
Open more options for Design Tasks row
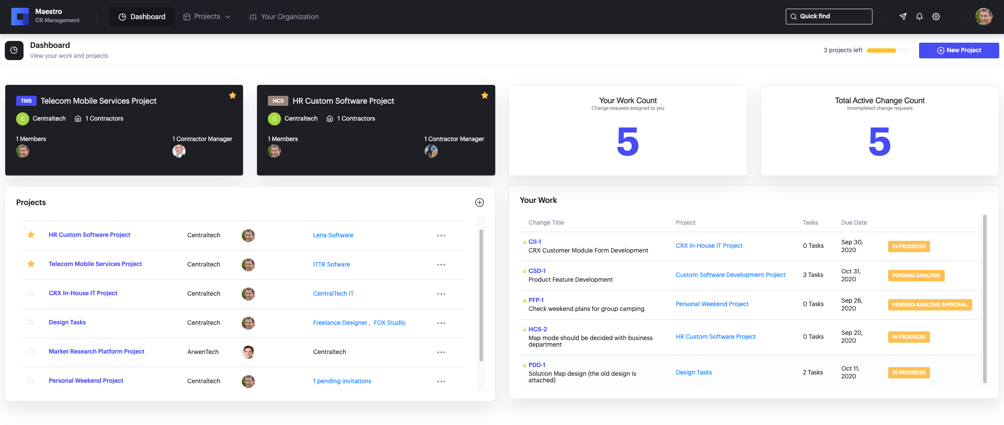tap(441, 323)
